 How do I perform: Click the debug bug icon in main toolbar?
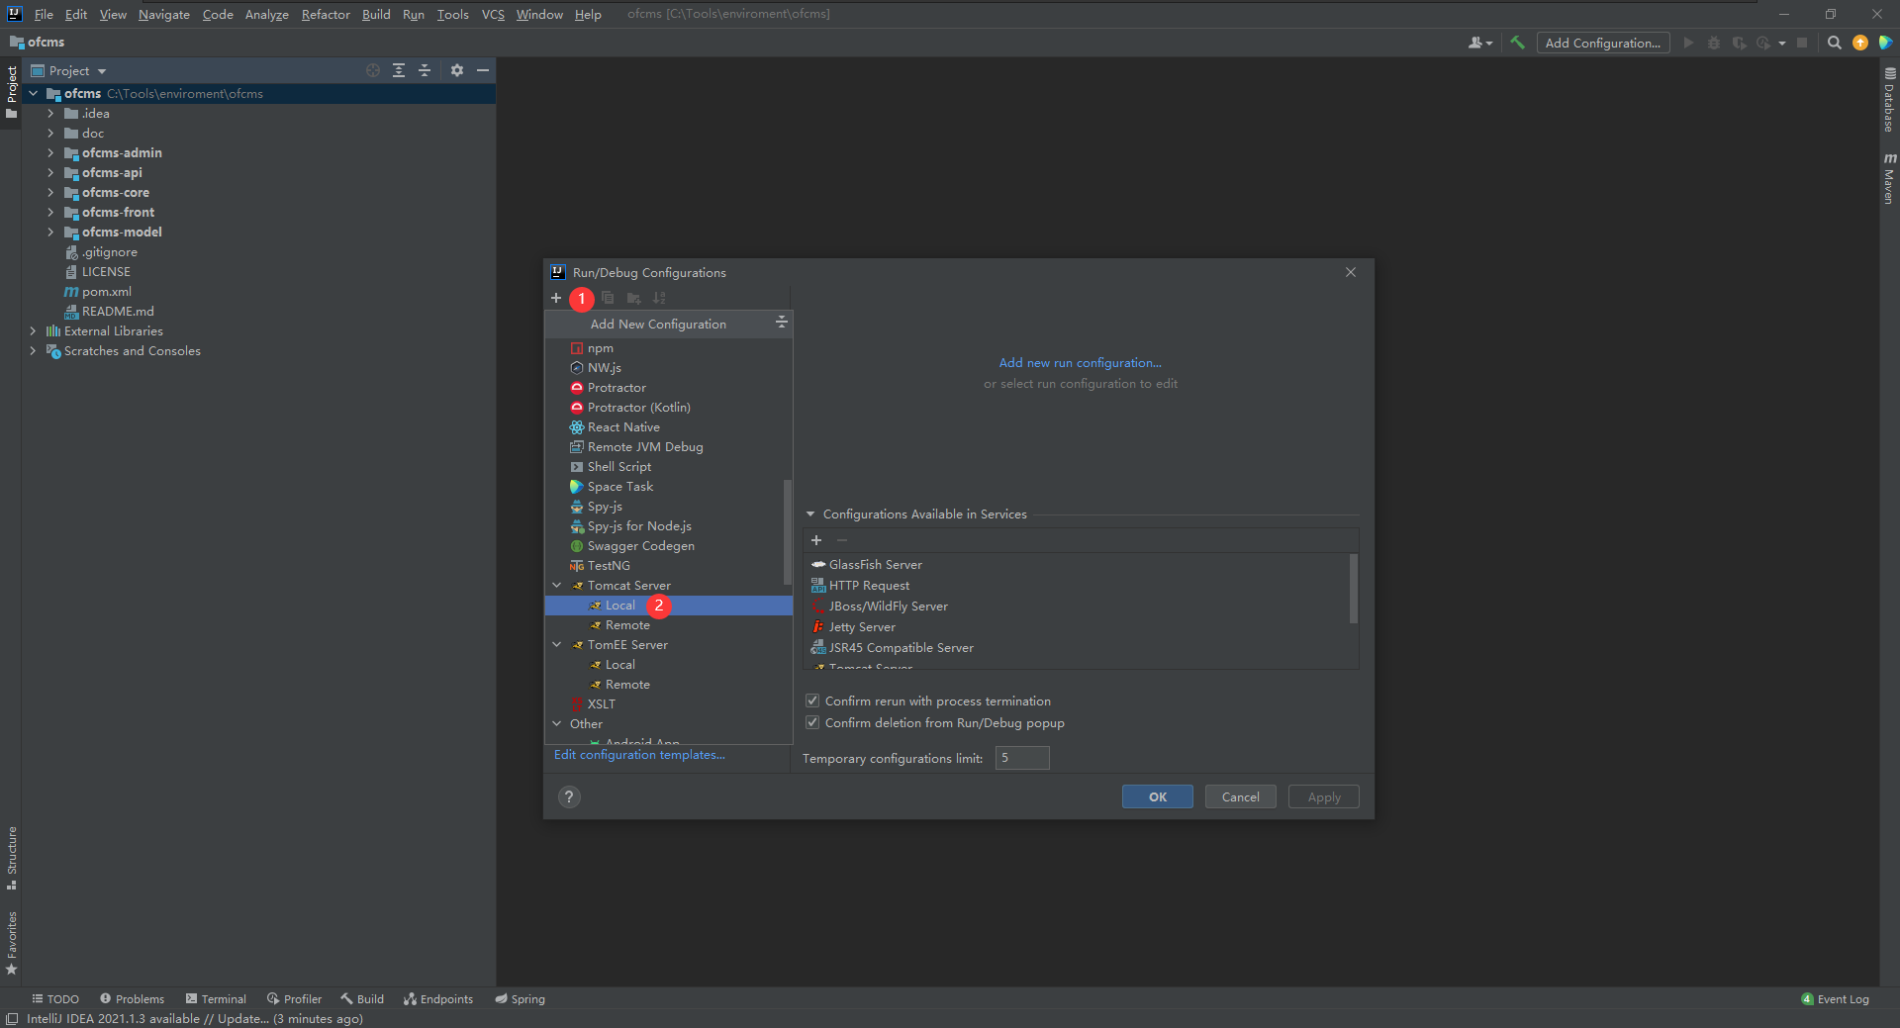(x=1714, y=43)
